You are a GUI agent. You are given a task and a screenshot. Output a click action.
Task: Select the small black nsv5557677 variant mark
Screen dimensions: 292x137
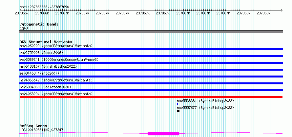178,111
